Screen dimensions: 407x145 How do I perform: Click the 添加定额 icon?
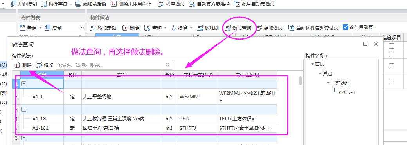click(x=93, y=28)
